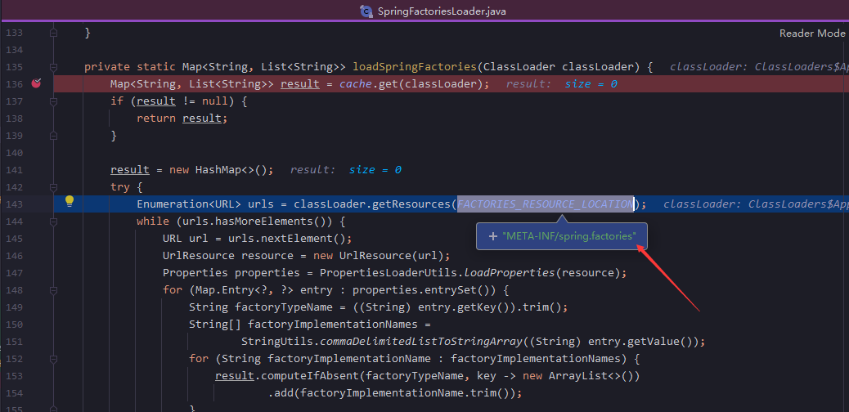Click the inline hint 'result: size = 0' on line 136
This screenshot has width=849, height=412.
(x=562, y=84)
